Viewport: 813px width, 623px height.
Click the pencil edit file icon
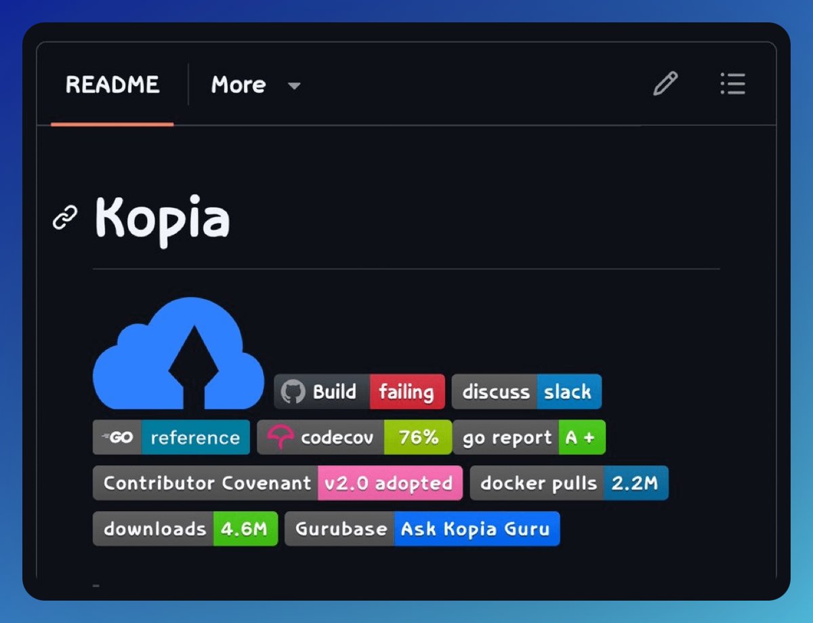[665, 84]
